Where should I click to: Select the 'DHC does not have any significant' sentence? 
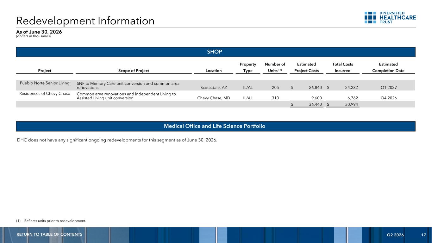pos(117,140)
